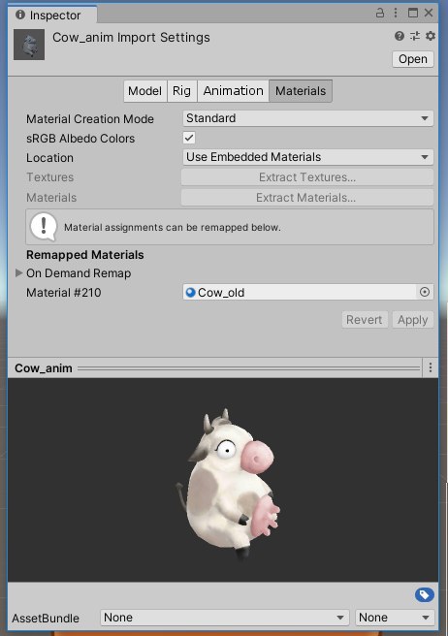
Task: Click the Remapped Materials heading
Action: 84,255
